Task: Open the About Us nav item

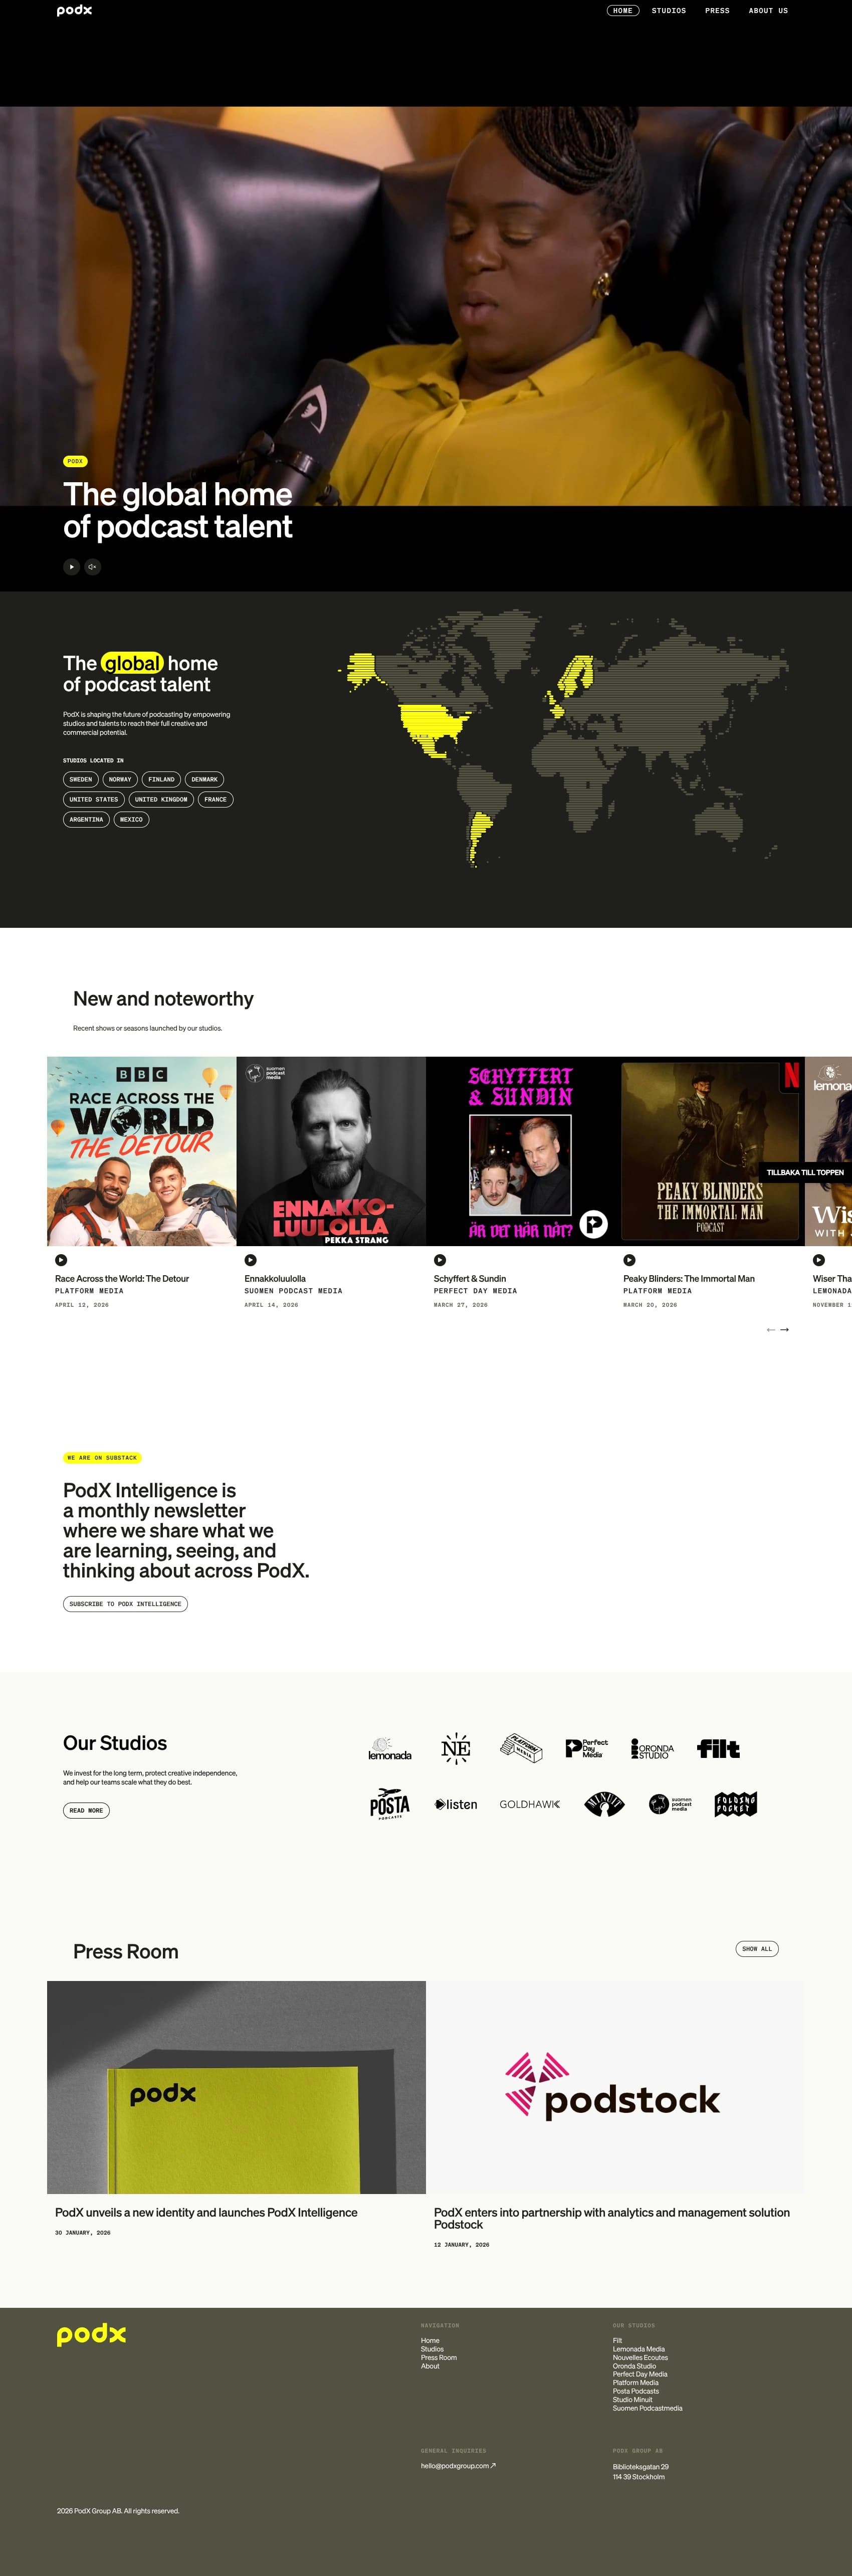Action: click(x=768, y=11)
